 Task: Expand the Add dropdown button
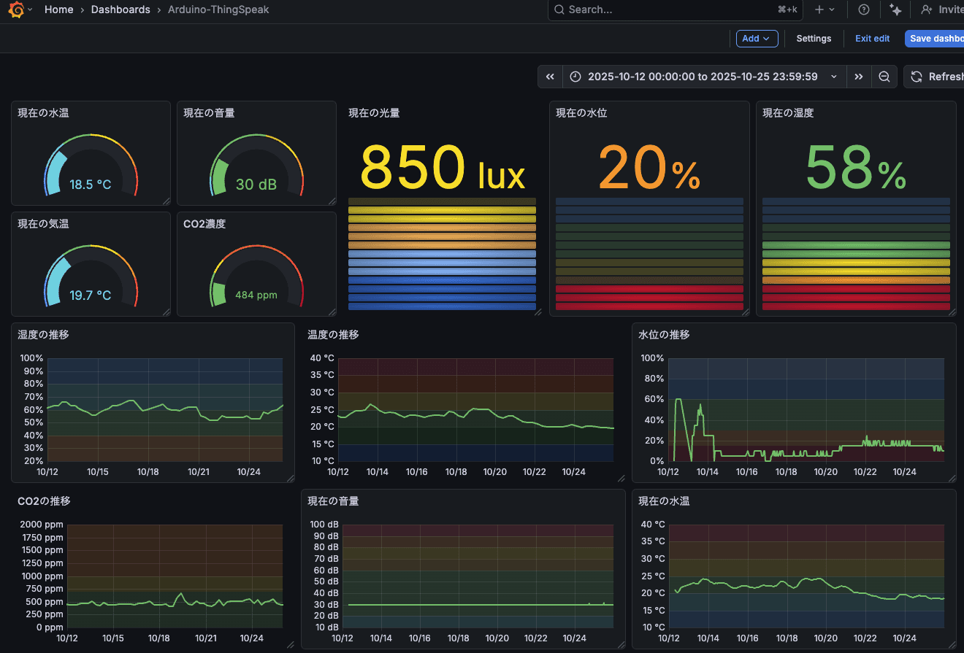[x=757, y=39]
